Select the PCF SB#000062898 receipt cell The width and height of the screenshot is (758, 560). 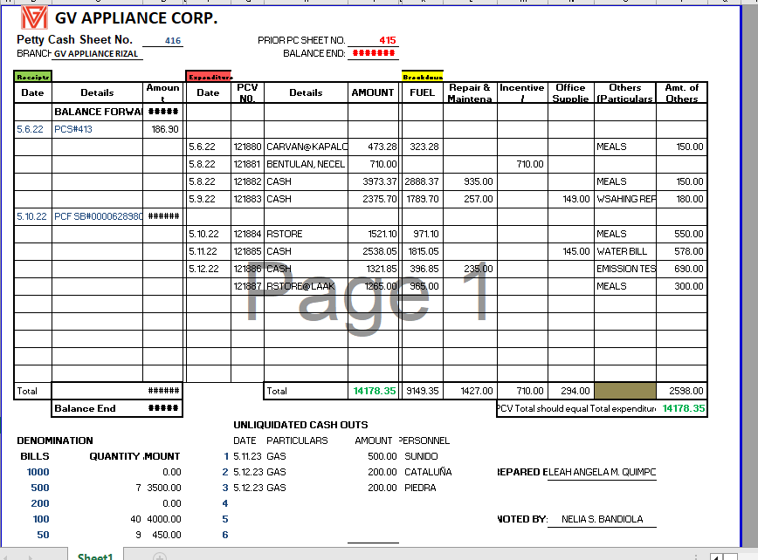point(98,216)
